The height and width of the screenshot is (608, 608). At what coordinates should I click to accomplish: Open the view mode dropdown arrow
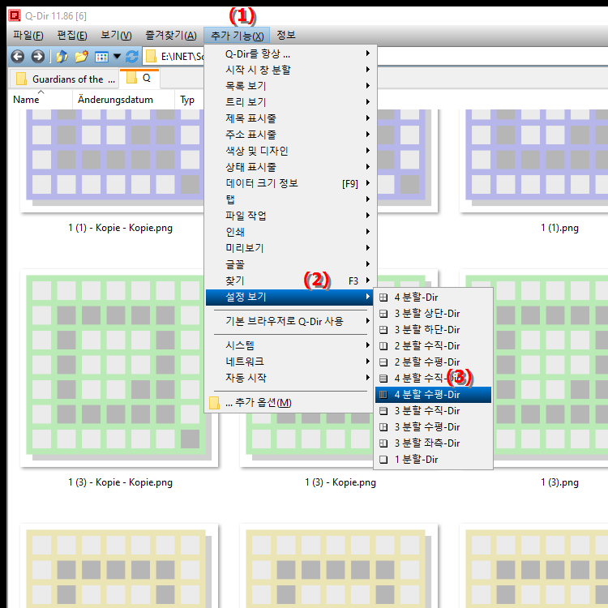tap(117, 57)
